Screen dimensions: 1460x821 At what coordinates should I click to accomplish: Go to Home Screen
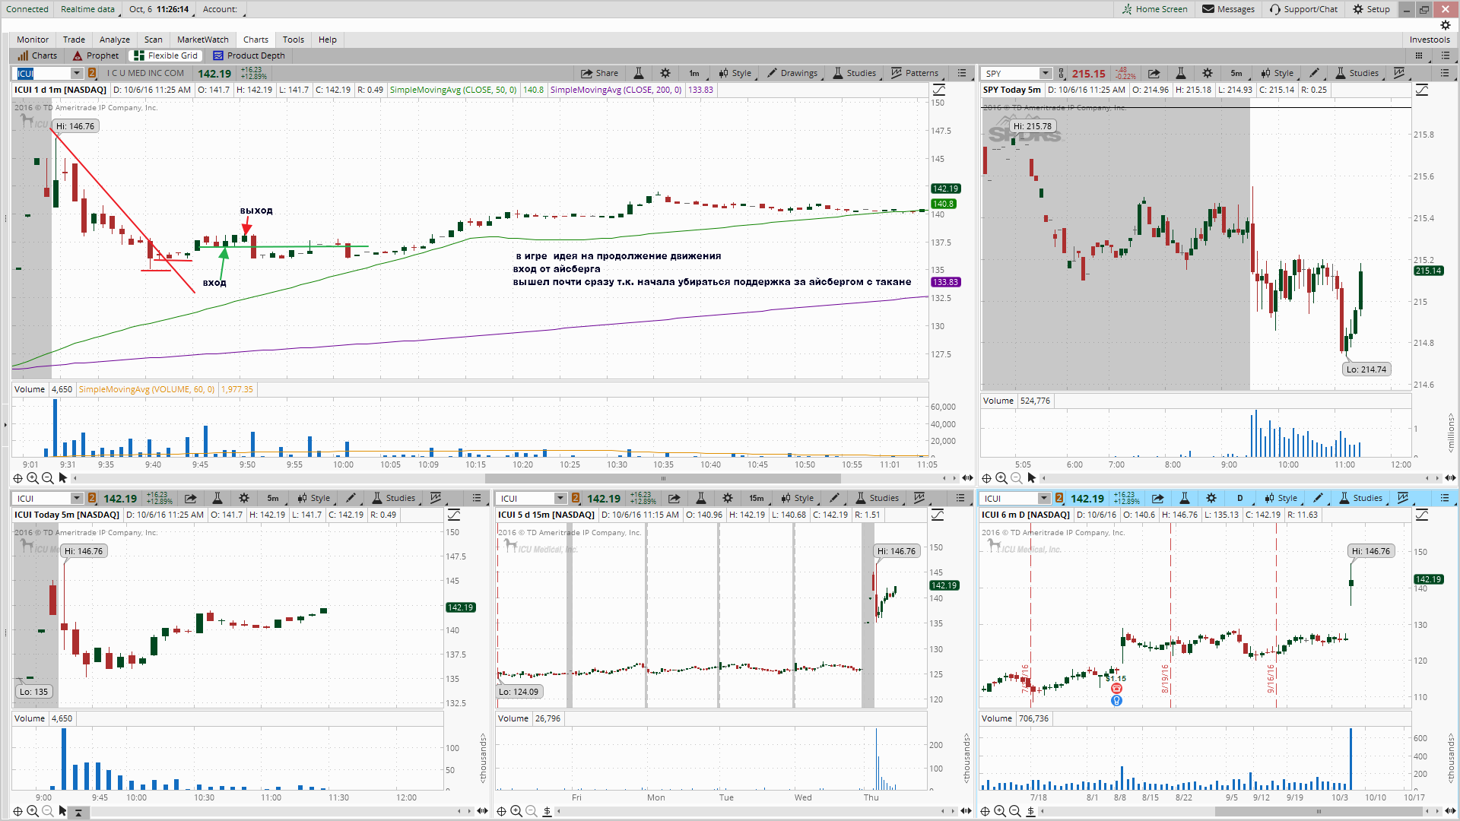pyautogui.click(x=1154, y=9)
